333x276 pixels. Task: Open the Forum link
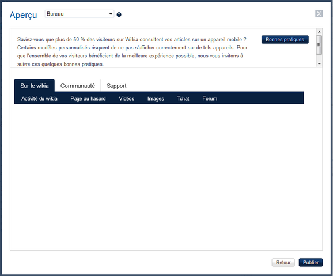[x=210, y=98]
